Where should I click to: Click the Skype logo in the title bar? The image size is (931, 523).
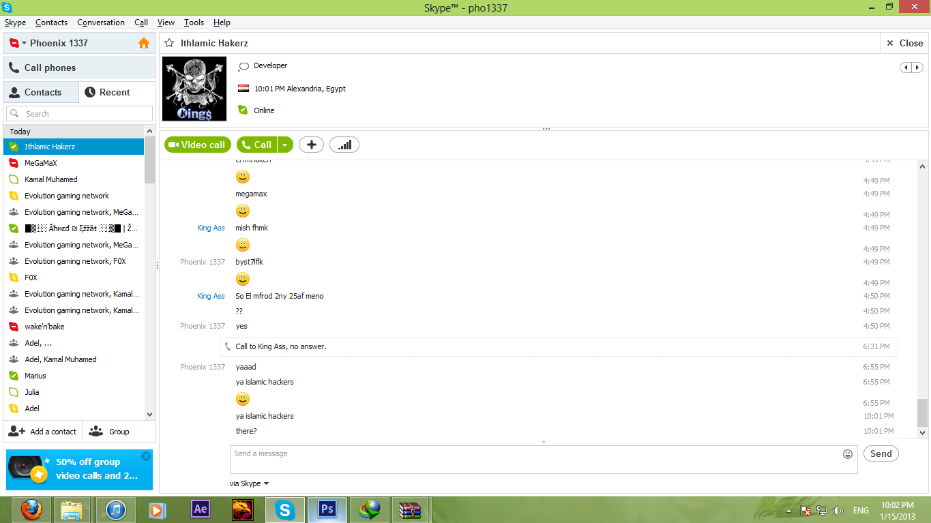[8, 8]
